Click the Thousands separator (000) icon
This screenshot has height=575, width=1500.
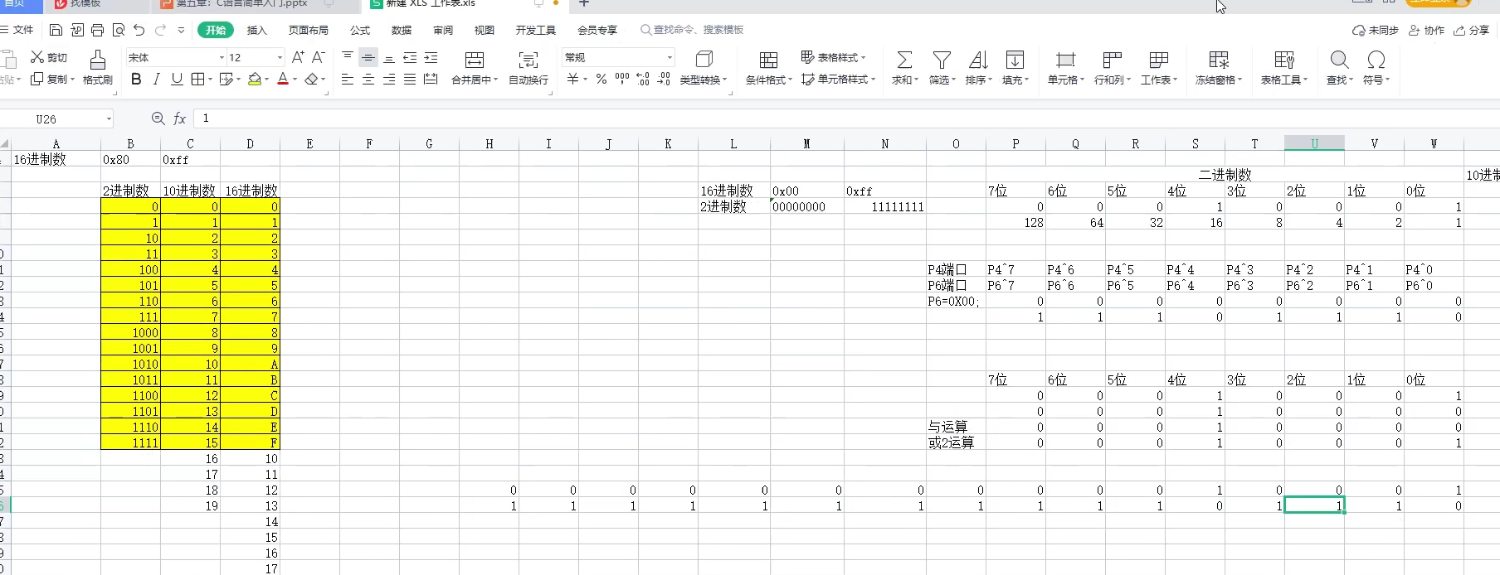tap(622, 80)
